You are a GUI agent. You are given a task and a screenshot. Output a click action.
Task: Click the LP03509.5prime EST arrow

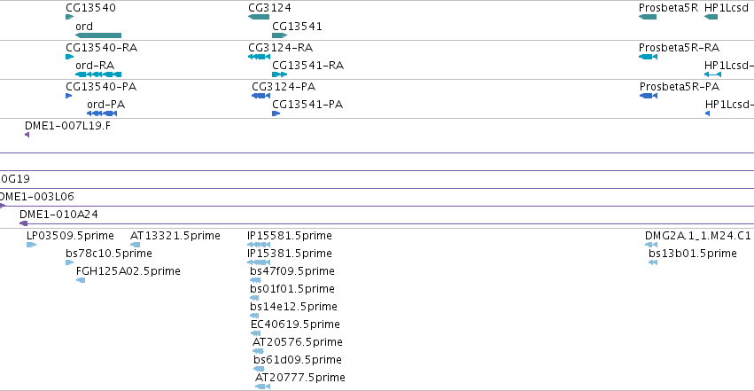click(x=31, y=245)
